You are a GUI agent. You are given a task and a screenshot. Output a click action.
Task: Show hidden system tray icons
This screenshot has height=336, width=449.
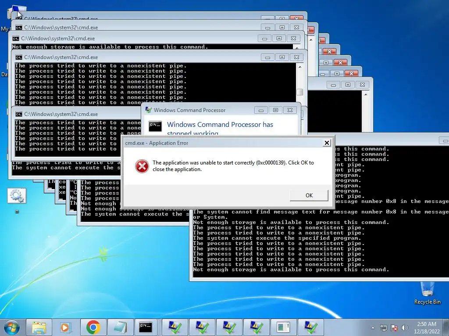(373, 328)
